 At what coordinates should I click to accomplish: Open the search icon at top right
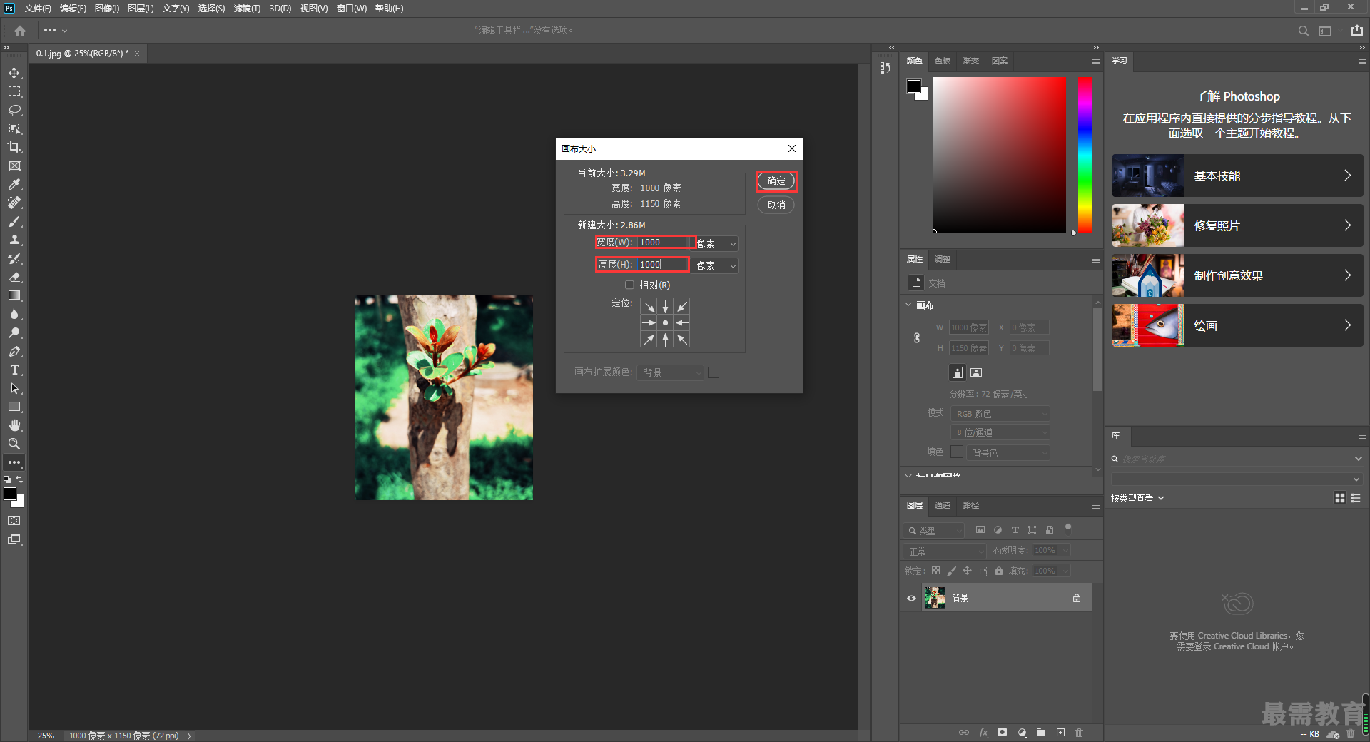1303,31
